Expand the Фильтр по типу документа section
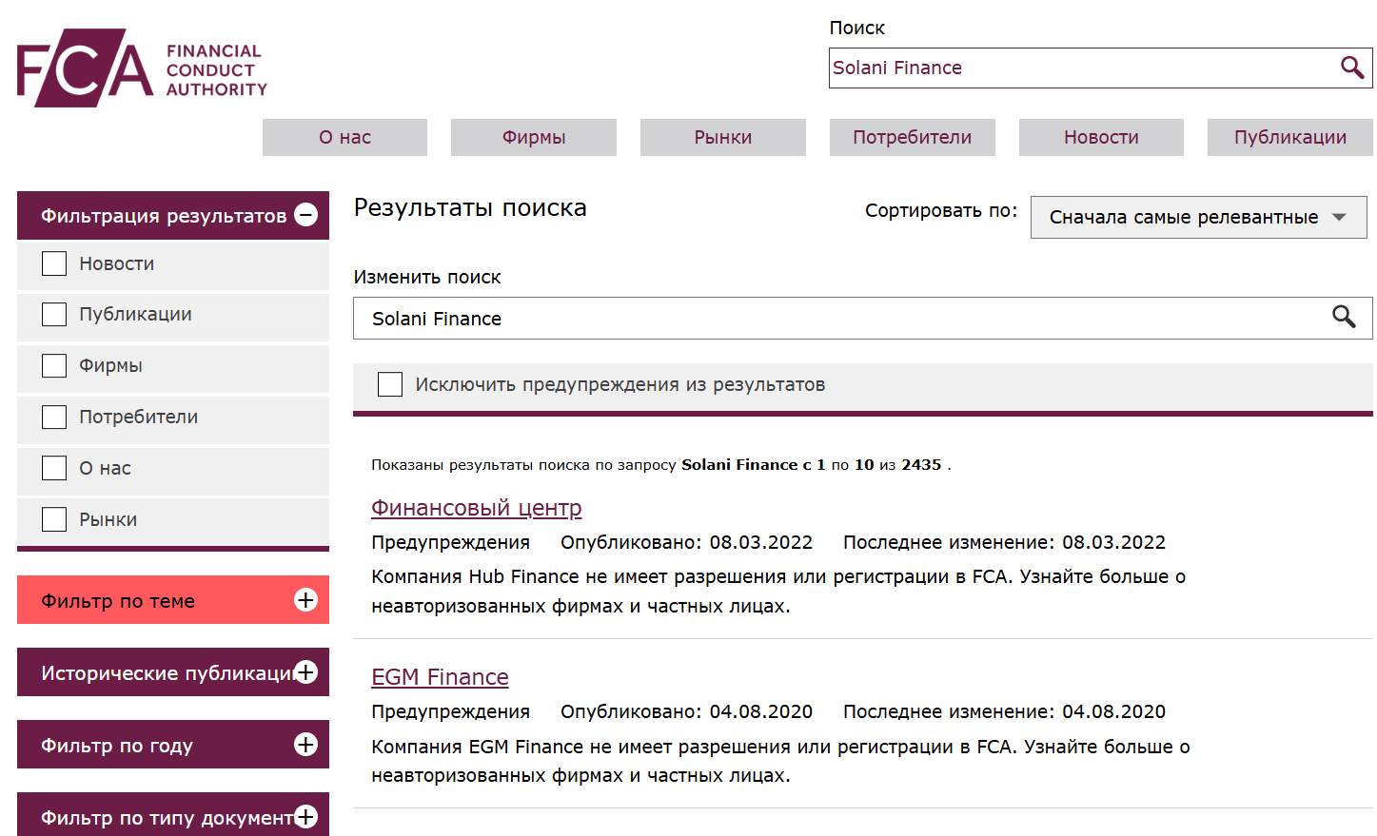Image resolution: width=1377 pixels, height=836 pixels. 305,816
